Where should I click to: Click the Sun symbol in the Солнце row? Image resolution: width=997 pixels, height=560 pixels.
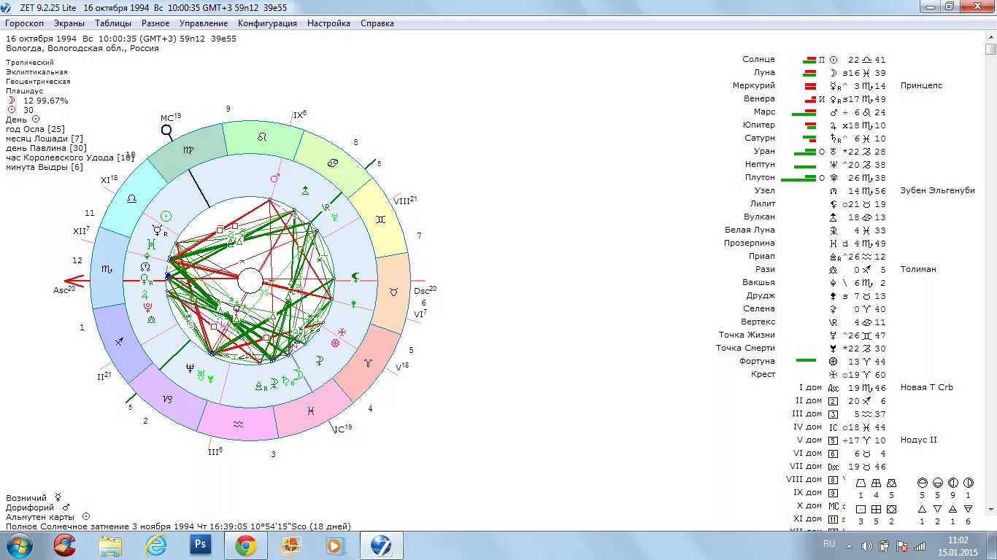point(834,60)
